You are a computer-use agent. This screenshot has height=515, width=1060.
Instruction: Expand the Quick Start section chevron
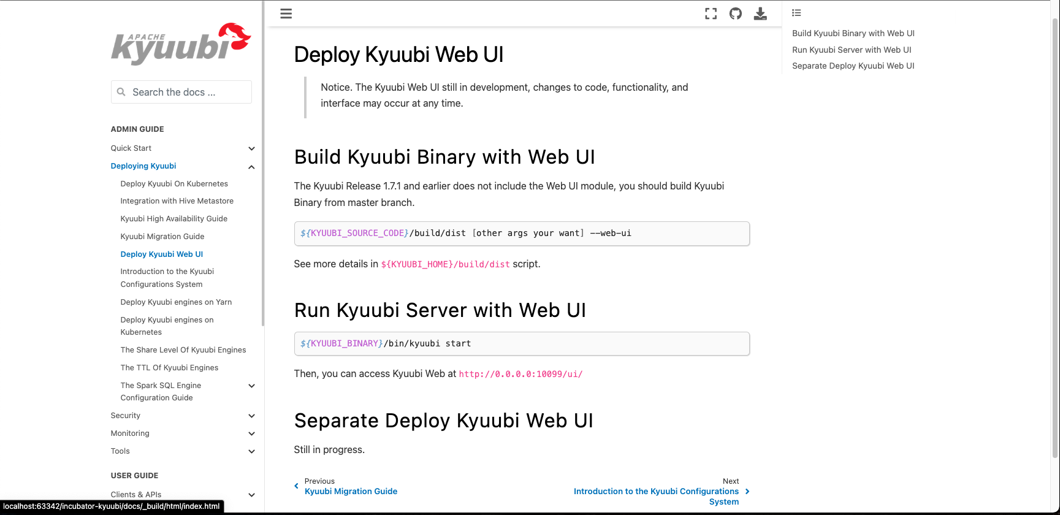point(251,148)
